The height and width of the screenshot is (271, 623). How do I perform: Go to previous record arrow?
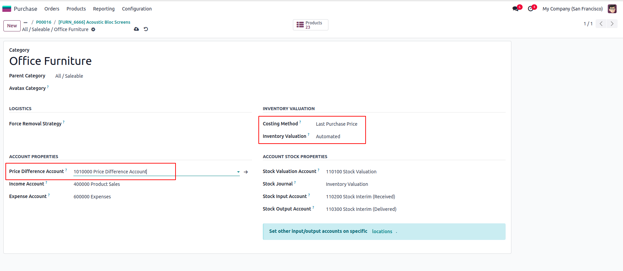coord(601,24)
